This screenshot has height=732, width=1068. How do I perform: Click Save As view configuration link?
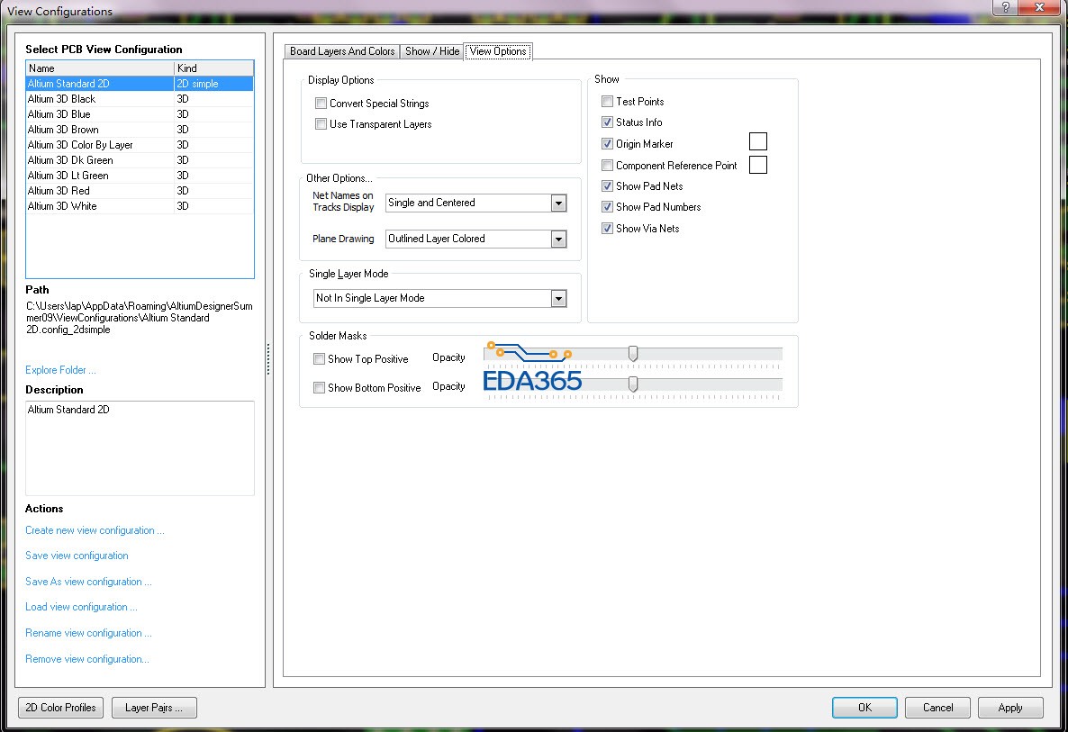(x=88, y=582)
